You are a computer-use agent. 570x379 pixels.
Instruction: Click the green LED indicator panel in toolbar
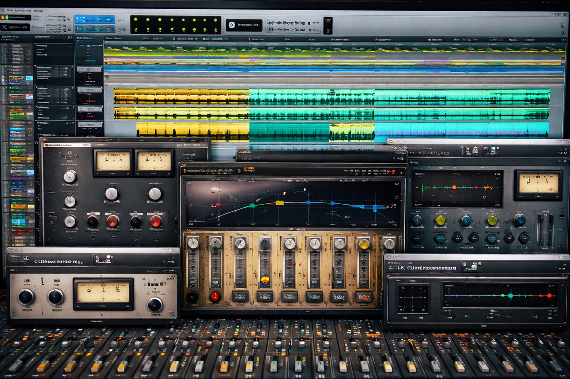tap(175, 25)
